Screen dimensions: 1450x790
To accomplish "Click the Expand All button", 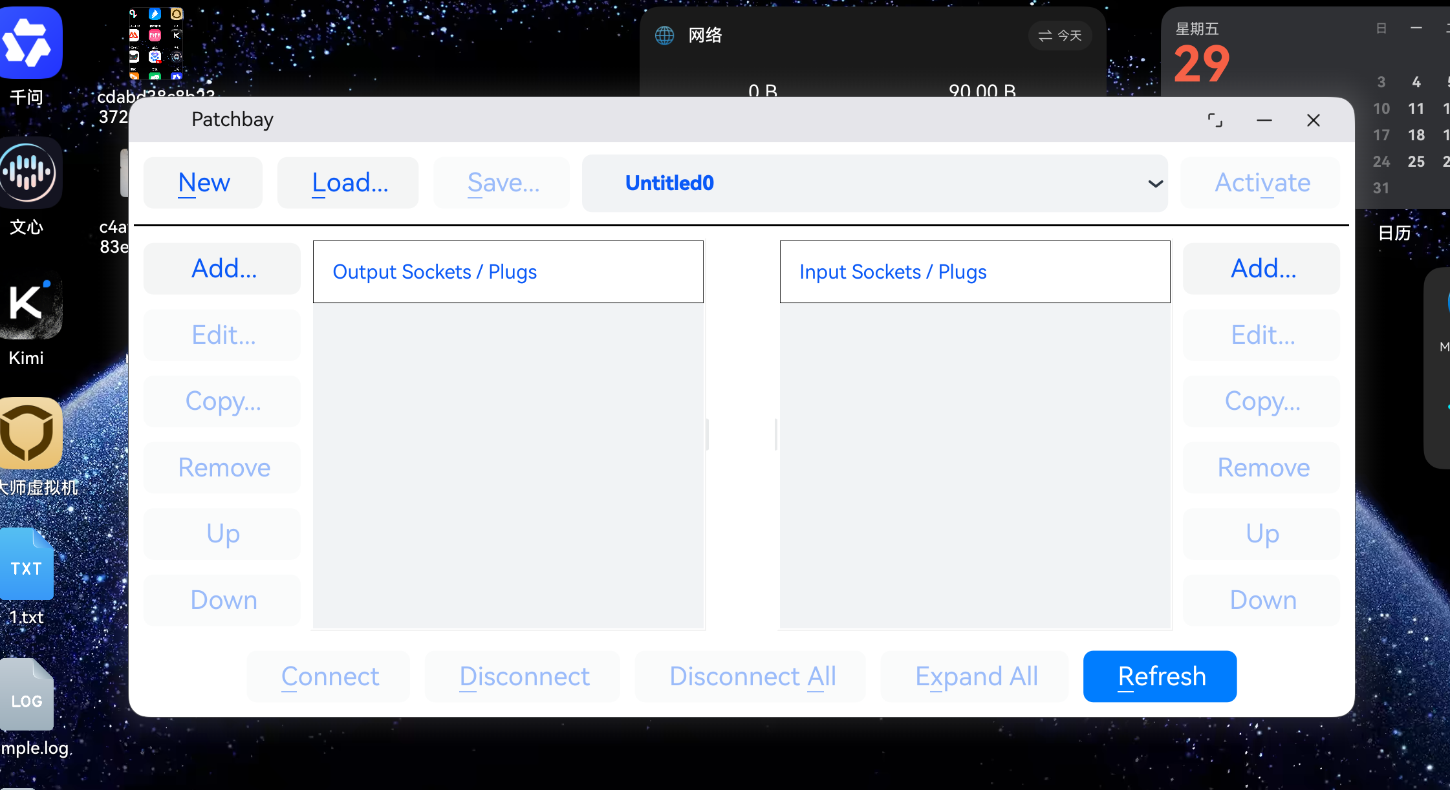I will 975,676.
